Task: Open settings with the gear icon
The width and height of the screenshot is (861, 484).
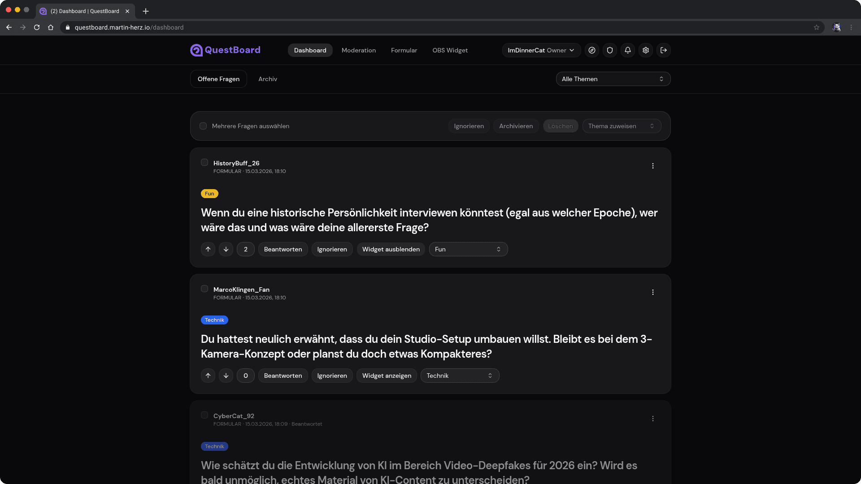Action: (x=646, y=50)
